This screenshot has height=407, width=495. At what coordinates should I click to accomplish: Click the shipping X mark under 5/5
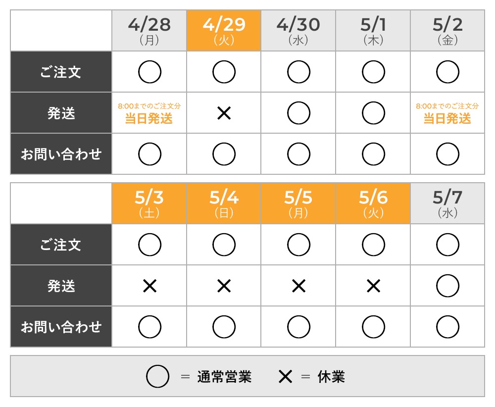coord(298,286)
